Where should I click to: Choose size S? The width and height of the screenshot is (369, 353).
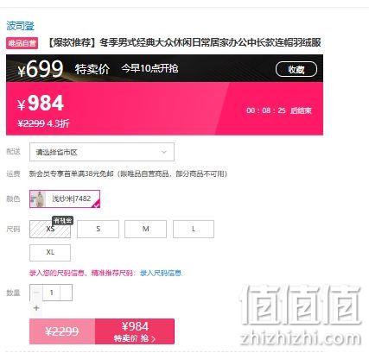coord(98,230)
